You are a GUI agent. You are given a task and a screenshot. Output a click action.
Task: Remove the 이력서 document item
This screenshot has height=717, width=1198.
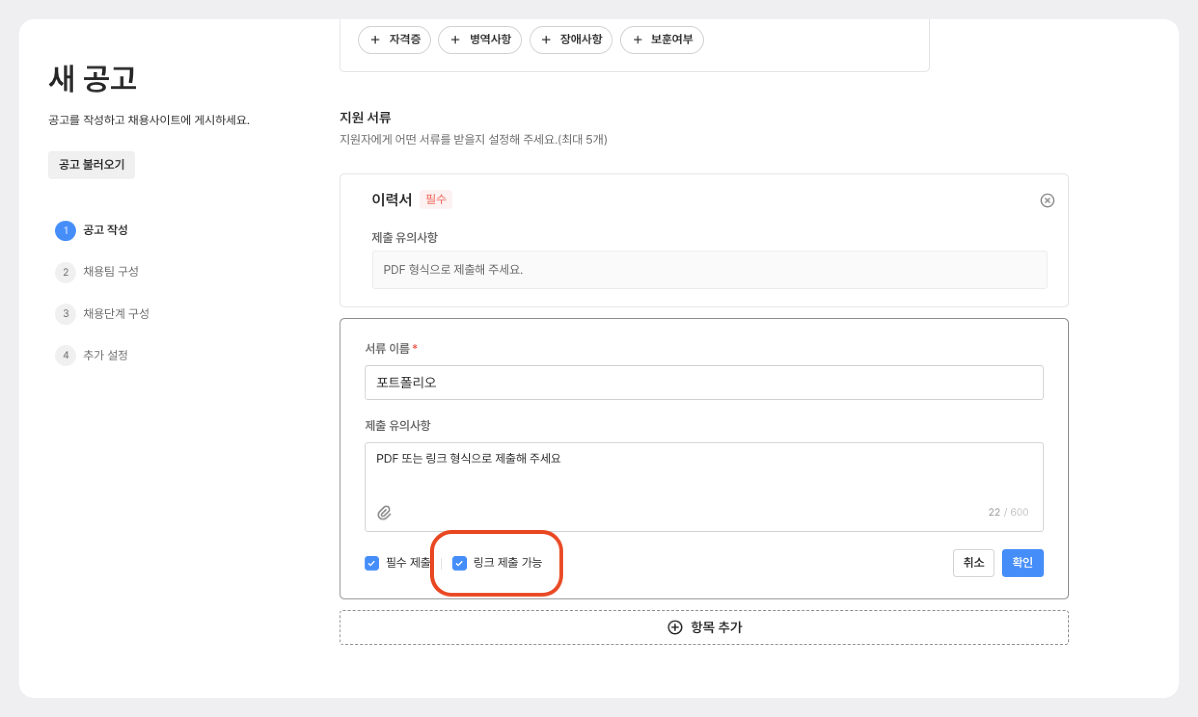pyautogui.click(x=1047, y=200)
